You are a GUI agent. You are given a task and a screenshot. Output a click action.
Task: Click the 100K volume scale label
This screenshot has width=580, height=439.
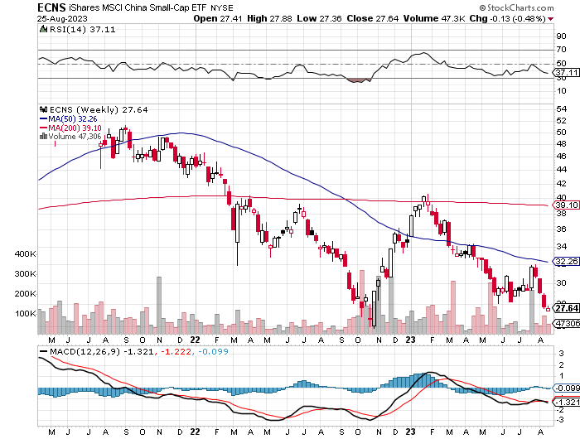coord(25,314)
